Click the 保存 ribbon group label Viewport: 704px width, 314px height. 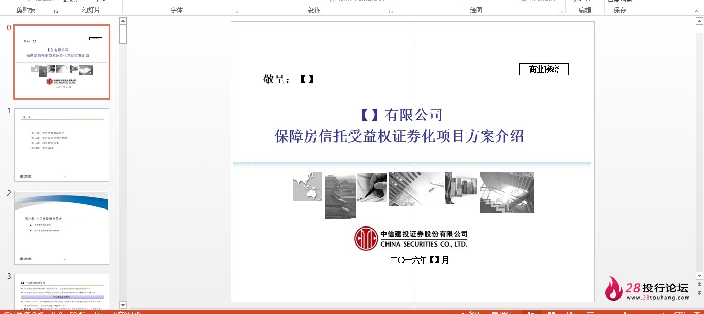coord(620,10)
